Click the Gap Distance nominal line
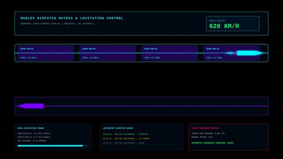Screen dimensions: 283x159 click(x=32, y=141)
